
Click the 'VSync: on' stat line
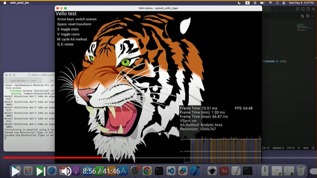188,121
